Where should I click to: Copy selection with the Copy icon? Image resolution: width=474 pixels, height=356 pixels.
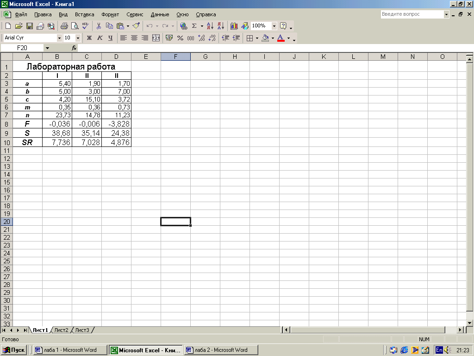click(x=109, y=26)
